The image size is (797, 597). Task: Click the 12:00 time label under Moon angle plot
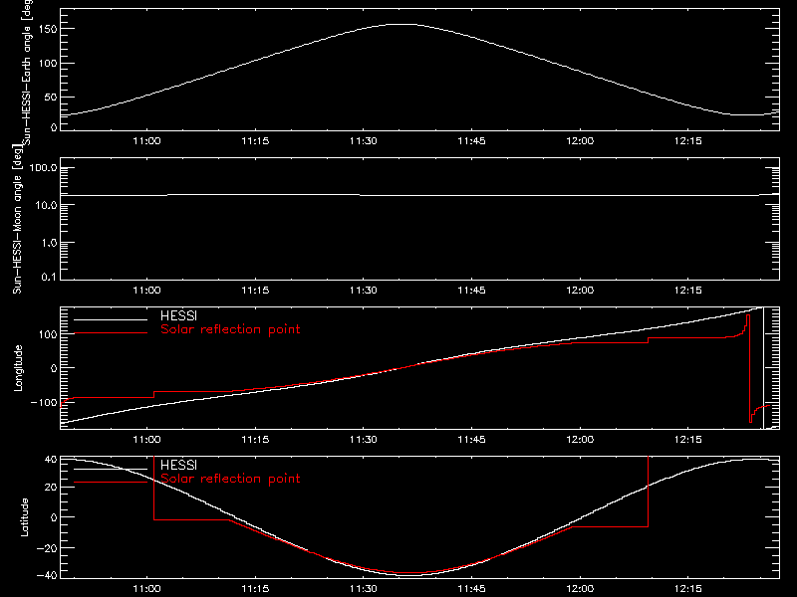coord(580,291)
